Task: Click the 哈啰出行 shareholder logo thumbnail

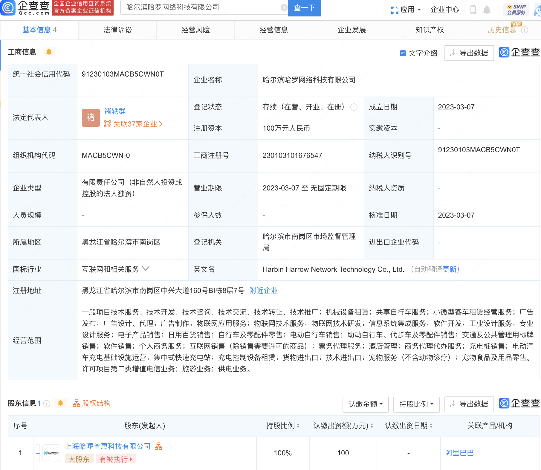Action: [x=51, y=453]
